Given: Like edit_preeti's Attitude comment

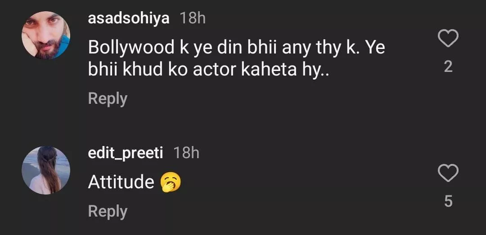Looking at the screenshot, I should pos(448,173).
